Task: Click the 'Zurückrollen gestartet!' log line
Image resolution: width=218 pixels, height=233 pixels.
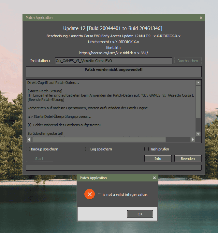Action: [45, 133]
